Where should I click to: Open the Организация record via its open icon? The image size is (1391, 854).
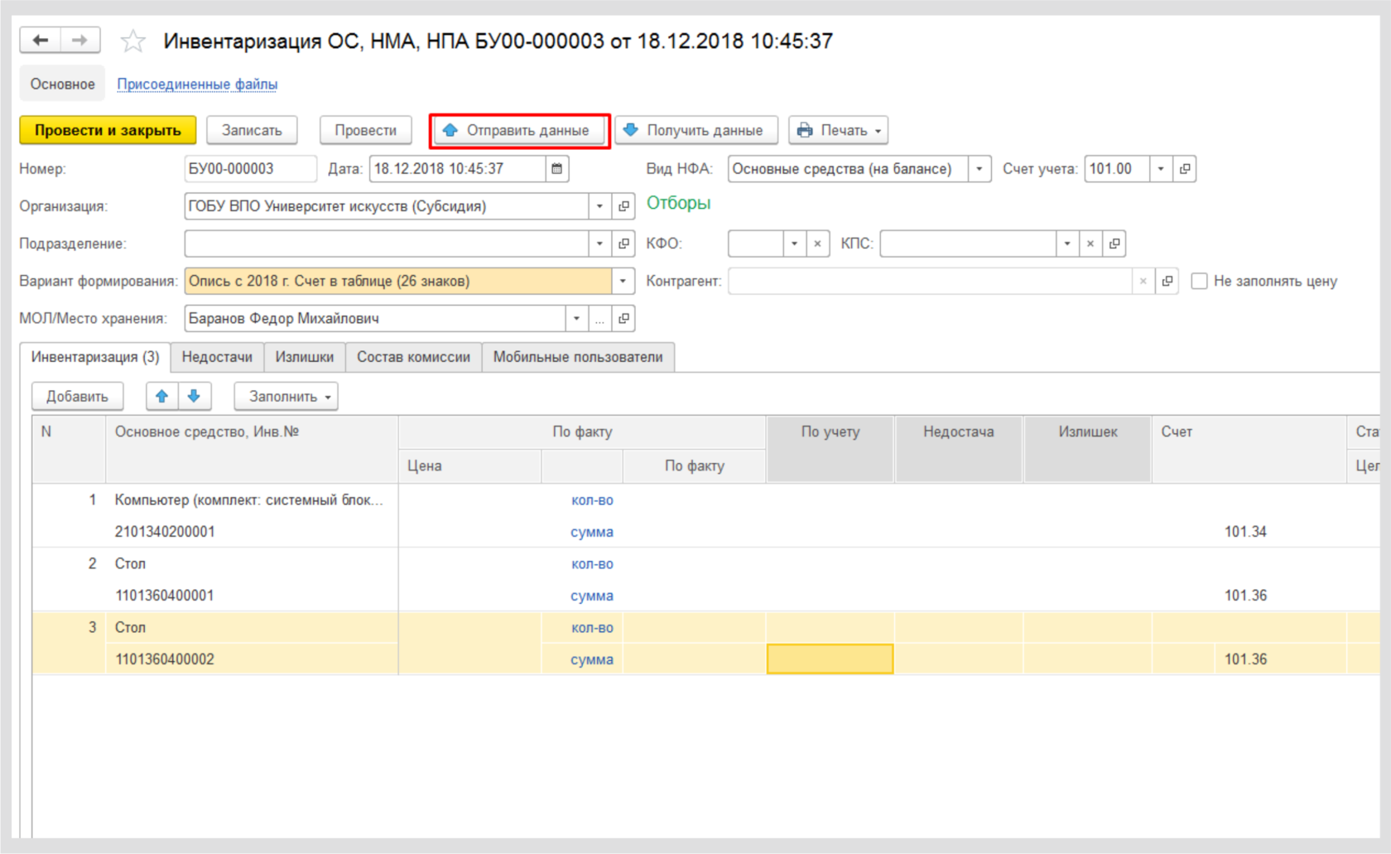[623, 206]
